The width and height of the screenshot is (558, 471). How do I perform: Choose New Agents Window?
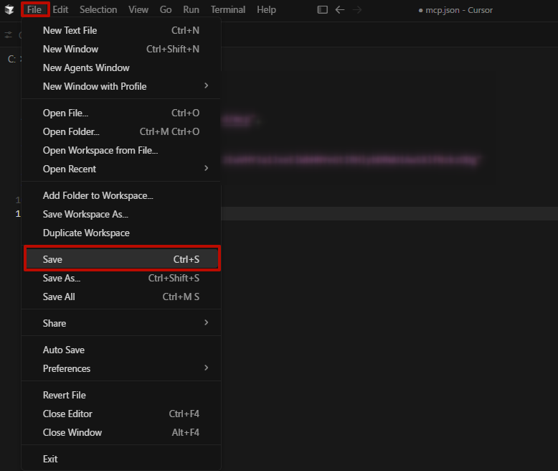[x=86, y=67]
